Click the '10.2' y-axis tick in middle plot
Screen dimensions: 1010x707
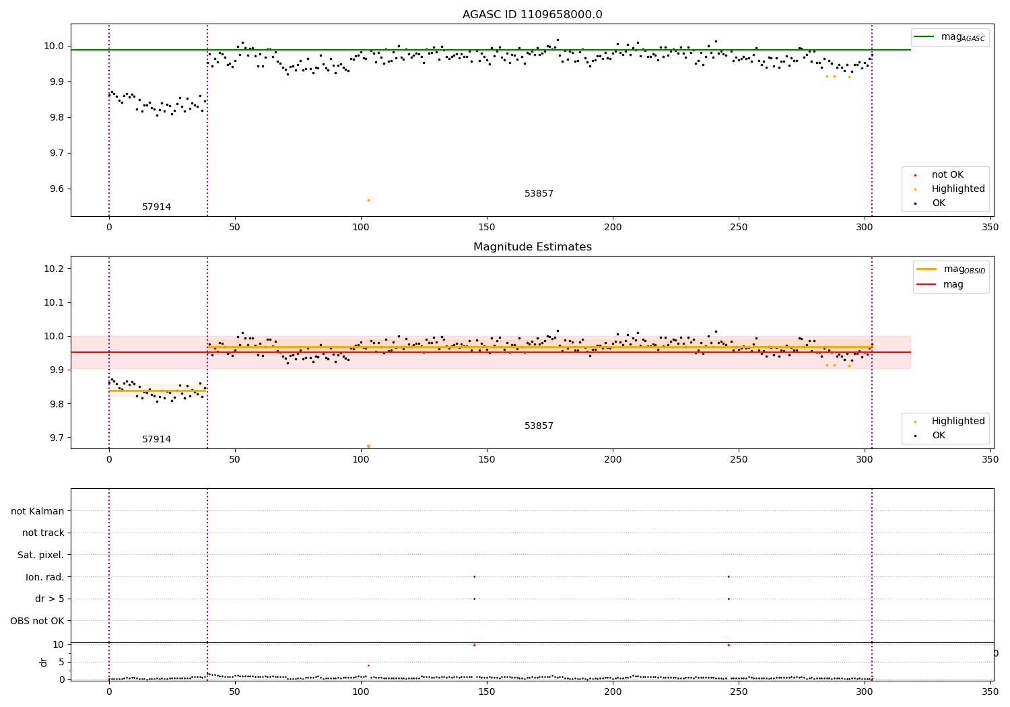point(54,269)
